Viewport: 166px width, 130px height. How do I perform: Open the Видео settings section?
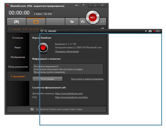click(x=18, y=48)
